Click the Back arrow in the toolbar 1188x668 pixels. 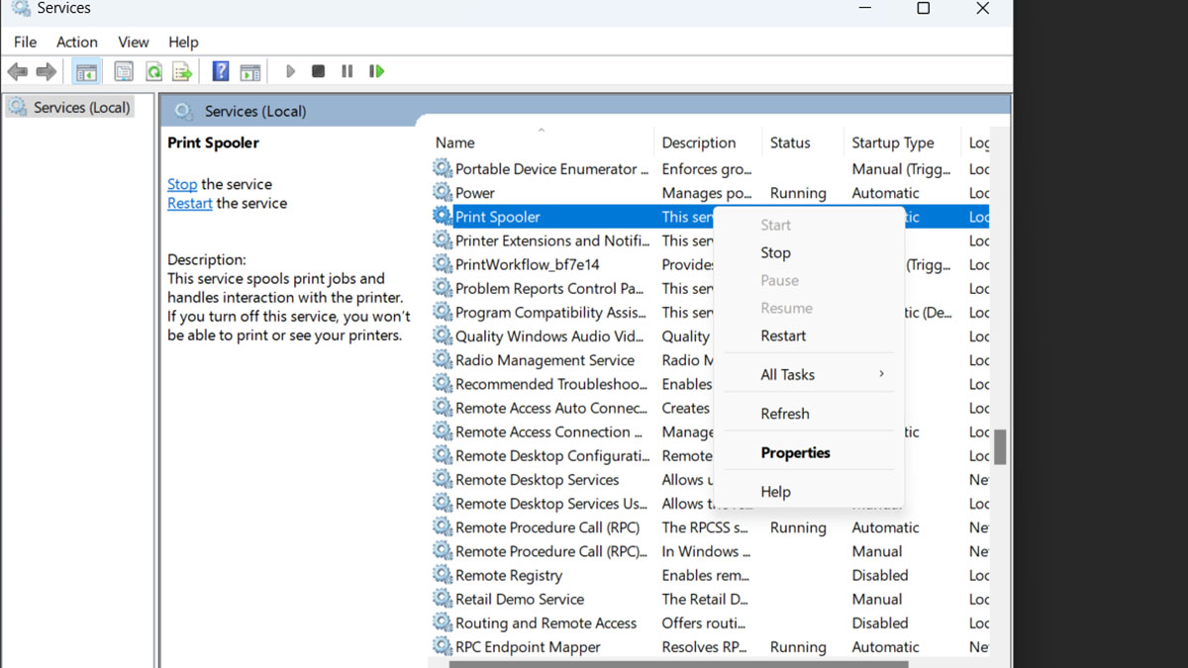[18, 71]
